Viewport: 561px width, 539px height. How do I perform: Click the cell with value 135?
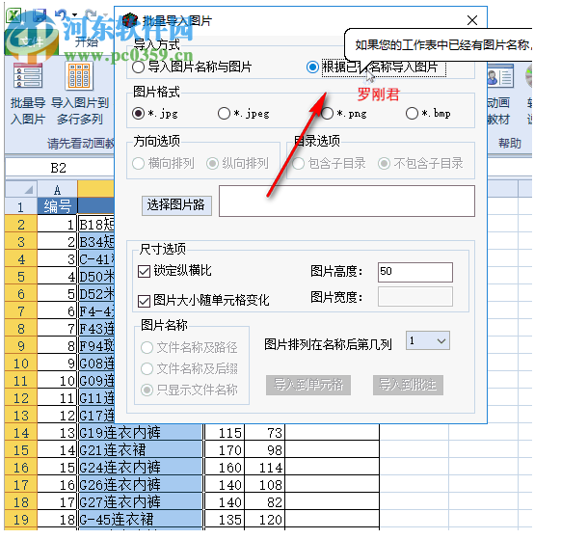click(225, 520)
